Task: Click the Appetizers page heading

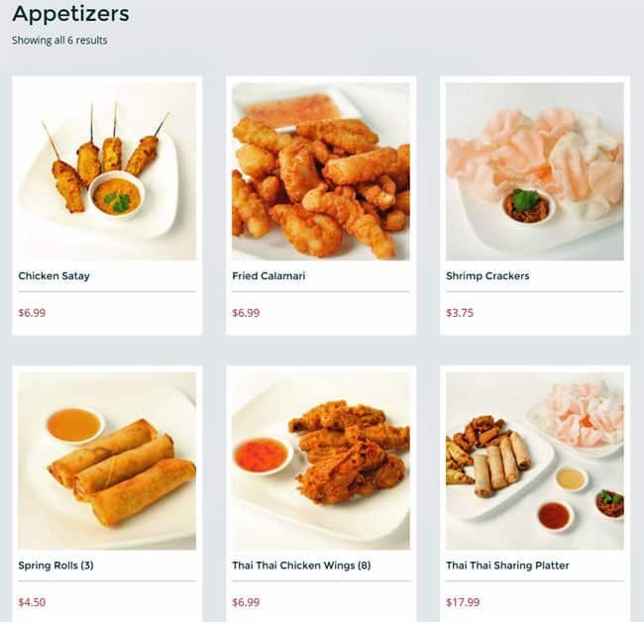Action: 70,15
